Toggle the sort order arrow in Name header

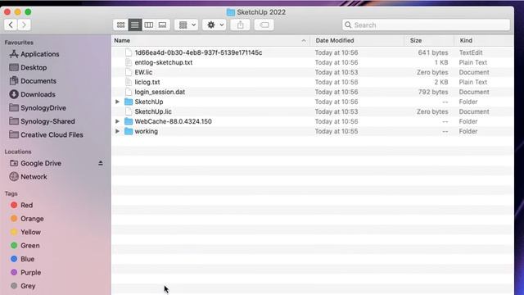(x=304, y=40)
